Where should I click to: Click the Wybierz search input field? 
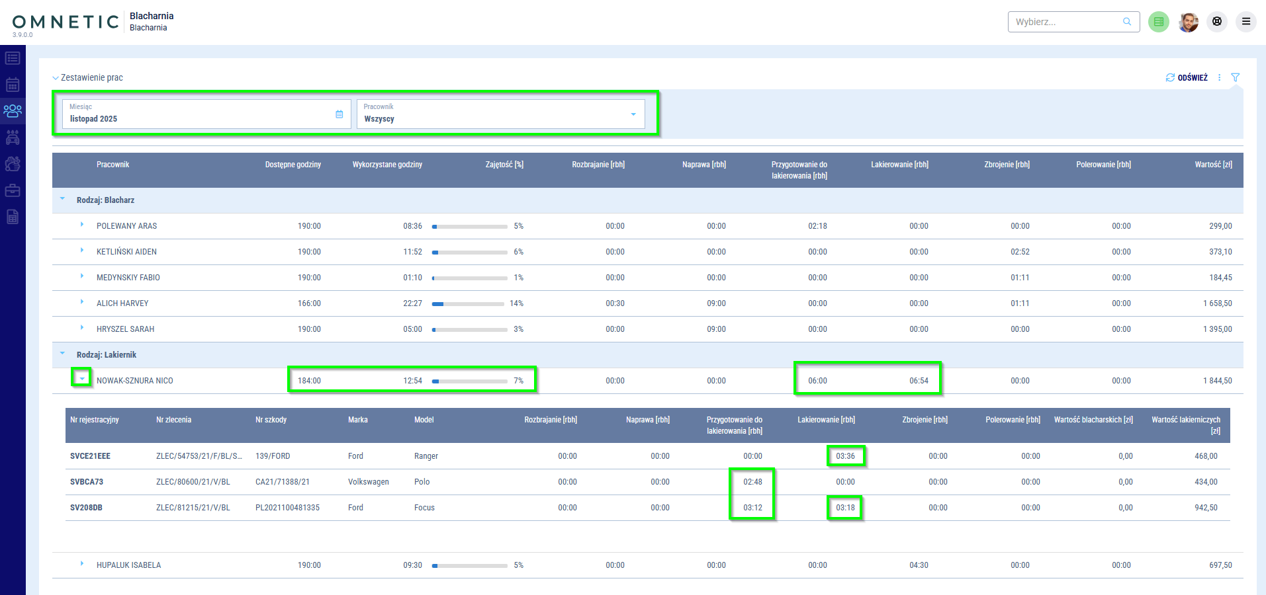[1067, 22]
